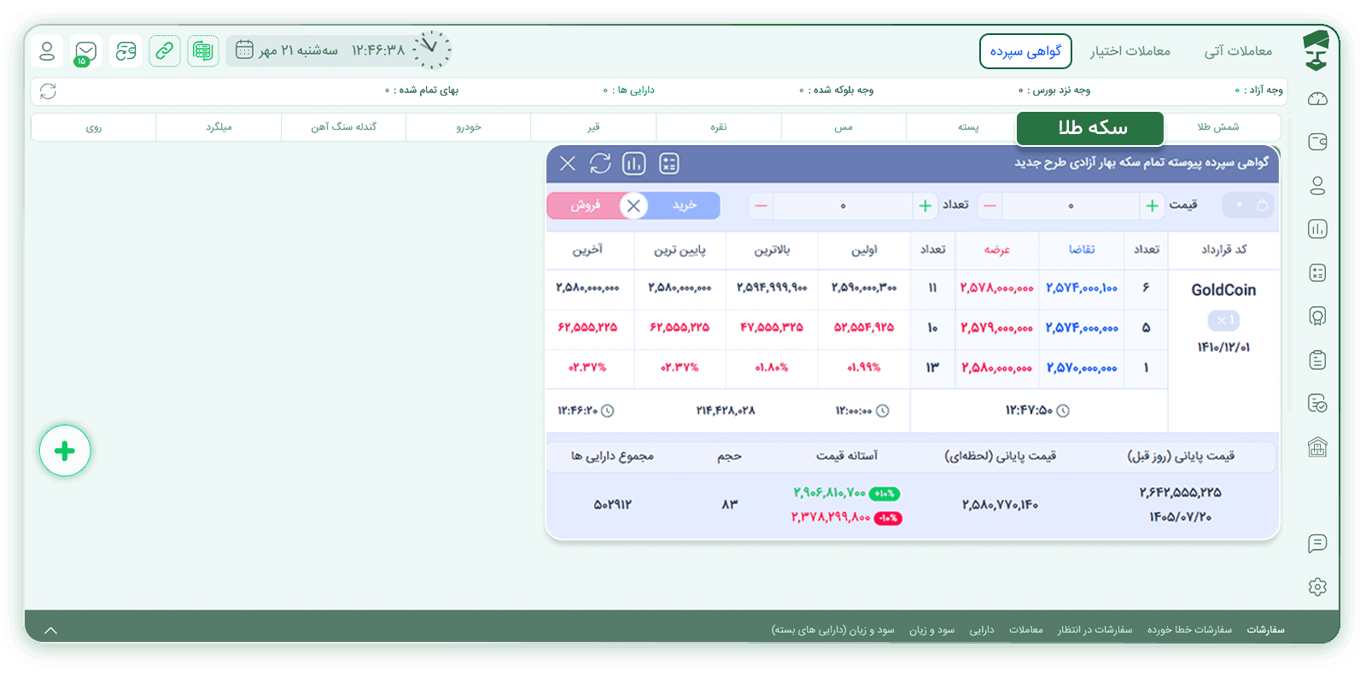Open سفارشات در انتظار bottom tab
Image resolution: width=1366 pixels, height=682 pixels.
[1095, 630]
